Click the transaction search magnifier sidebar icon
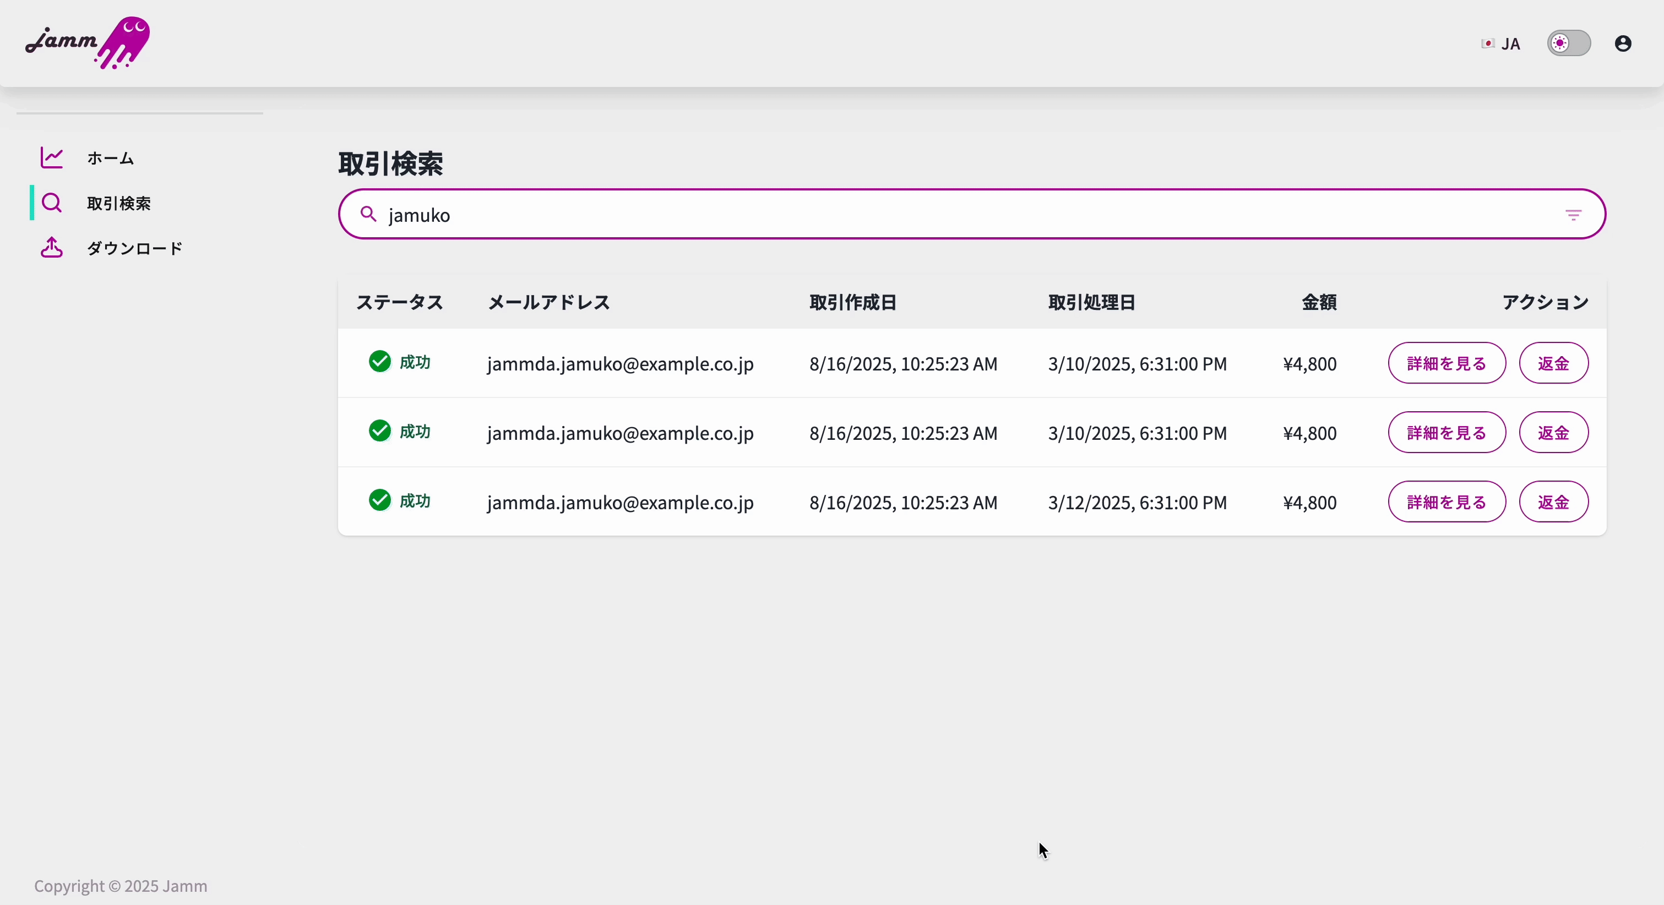1664x905 pixels. pos(52,203)
